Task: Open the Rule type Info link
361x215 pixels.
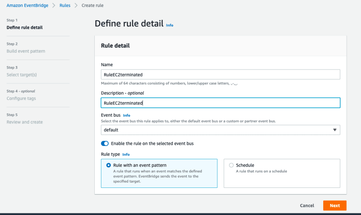Action: [x=126, y=155]
